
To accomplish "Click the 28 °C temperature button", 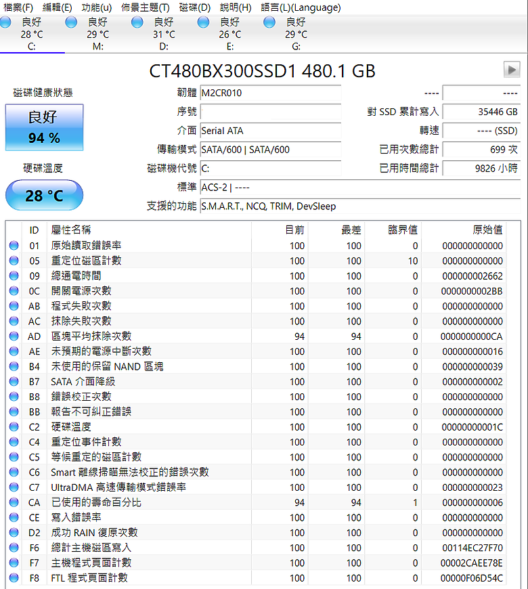I will pos(44,196).
